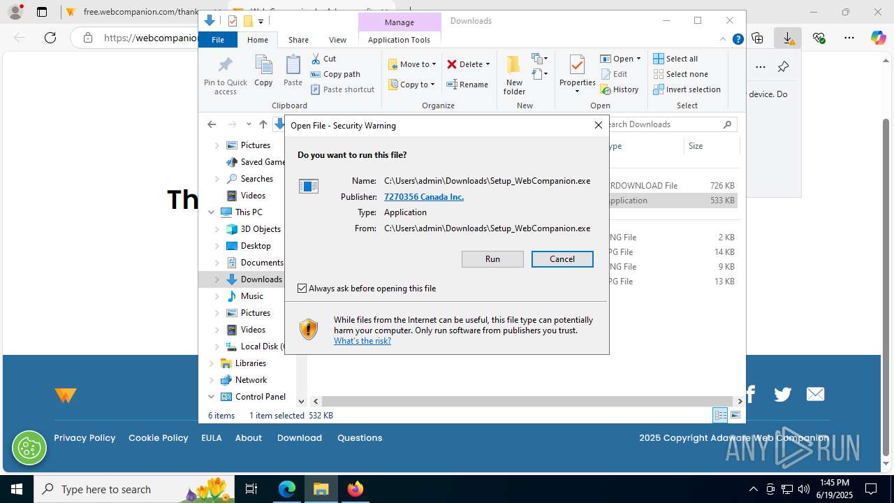Uncheck Always ask before opening this file
This screenshot has width=894, height=503.
pos(302,289)
